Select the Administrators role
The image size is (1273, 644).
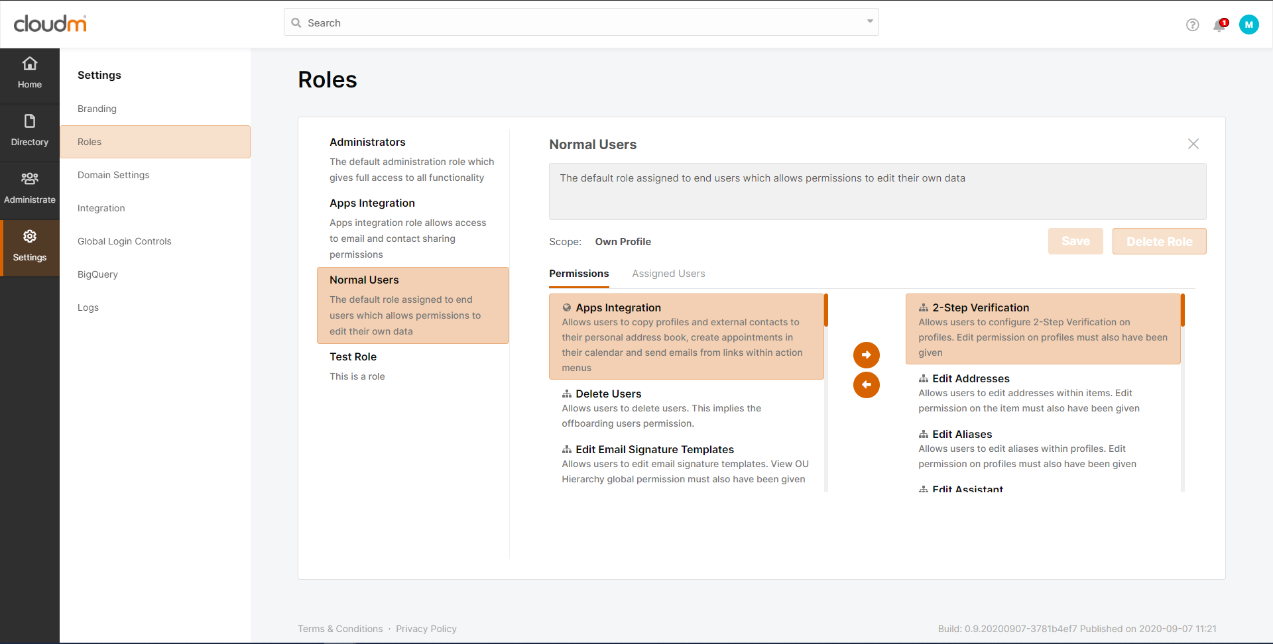[x=367, y=142]
